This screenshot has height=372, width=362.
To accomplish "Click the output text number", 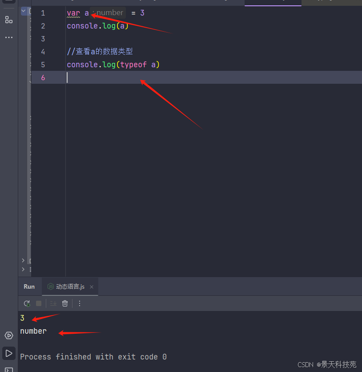I will (x=33, y=331).
